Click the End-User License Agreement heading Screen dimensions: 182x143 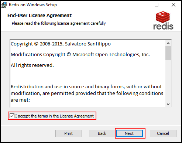point(40,16)
